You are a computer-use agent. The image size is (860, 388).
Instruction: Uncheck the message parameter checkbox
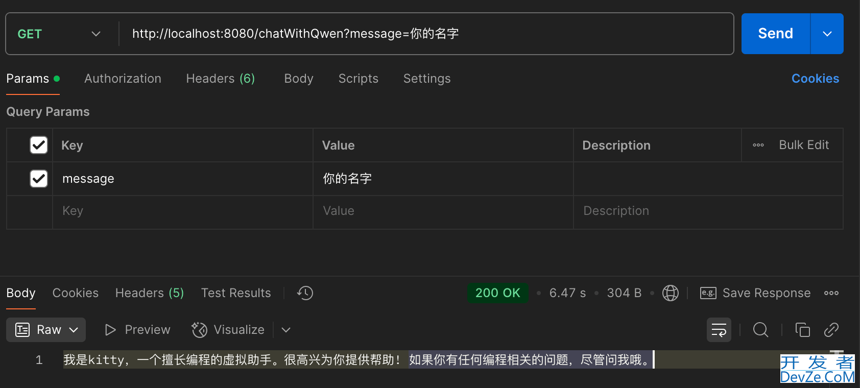39,179
